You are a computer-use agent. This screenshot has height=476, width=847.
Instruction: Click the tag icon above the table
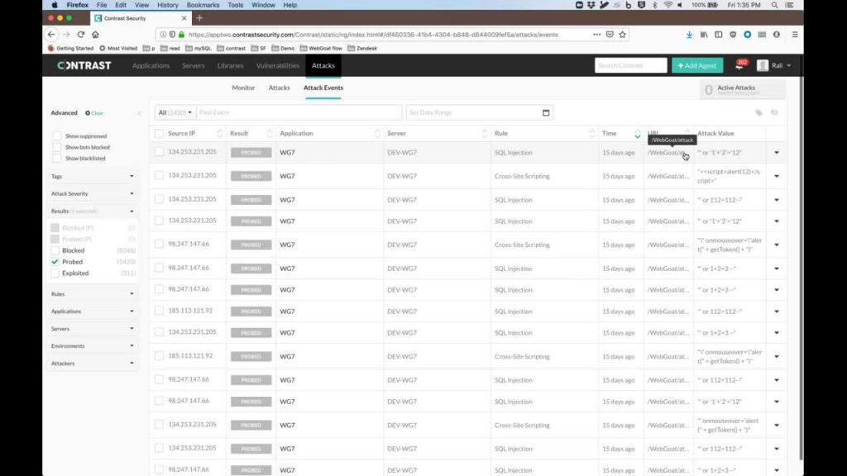tap(759, 112)
